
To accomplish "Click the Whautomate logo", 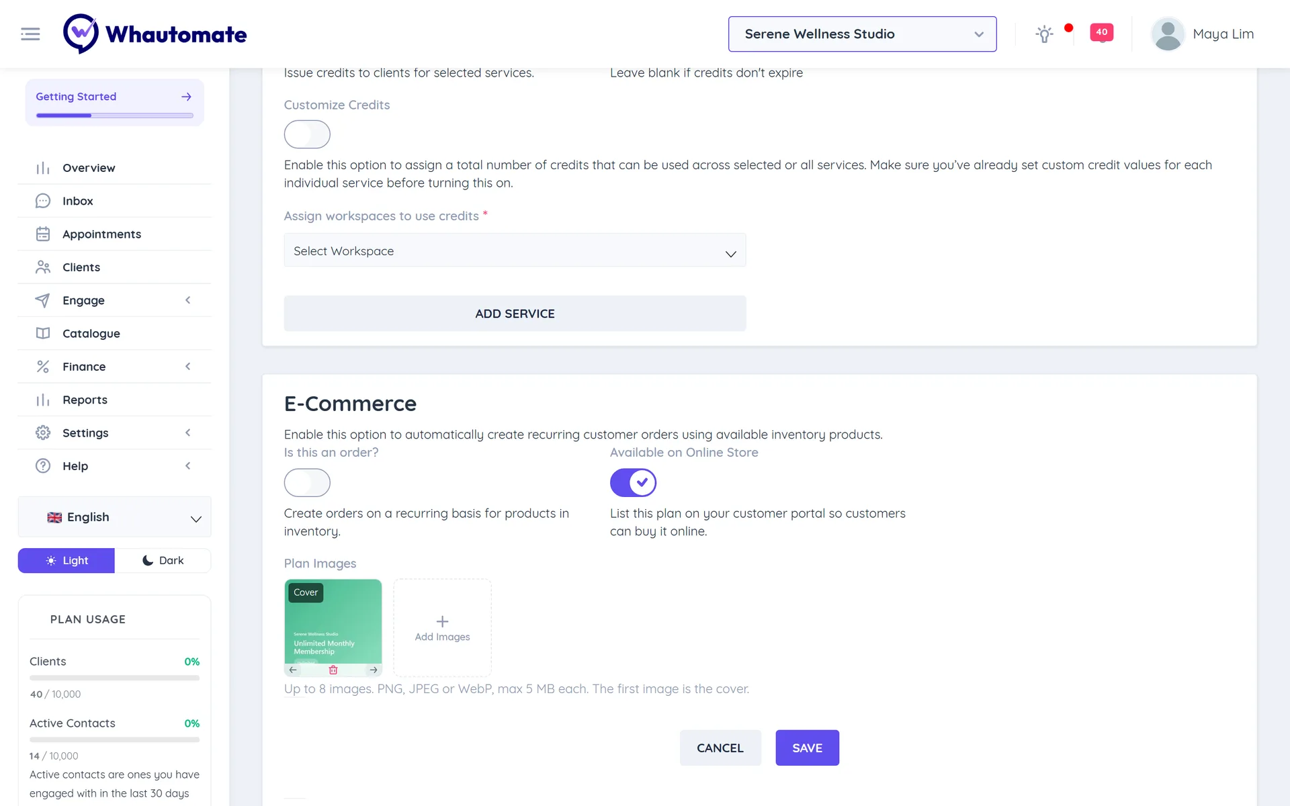I will pyautogui.click(x=155, y=34).
